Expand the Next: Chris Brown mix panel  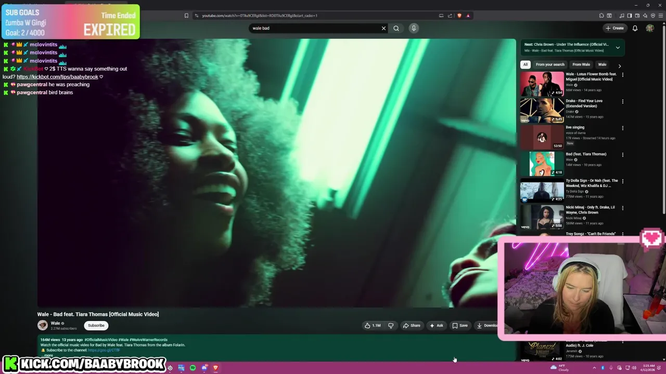(x=618, y=47)
